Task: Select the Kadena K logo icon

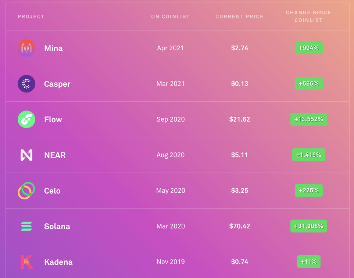Action: tap(26, 262)
